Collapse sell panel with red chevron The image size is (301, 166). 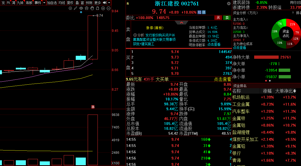pos(182,23)
